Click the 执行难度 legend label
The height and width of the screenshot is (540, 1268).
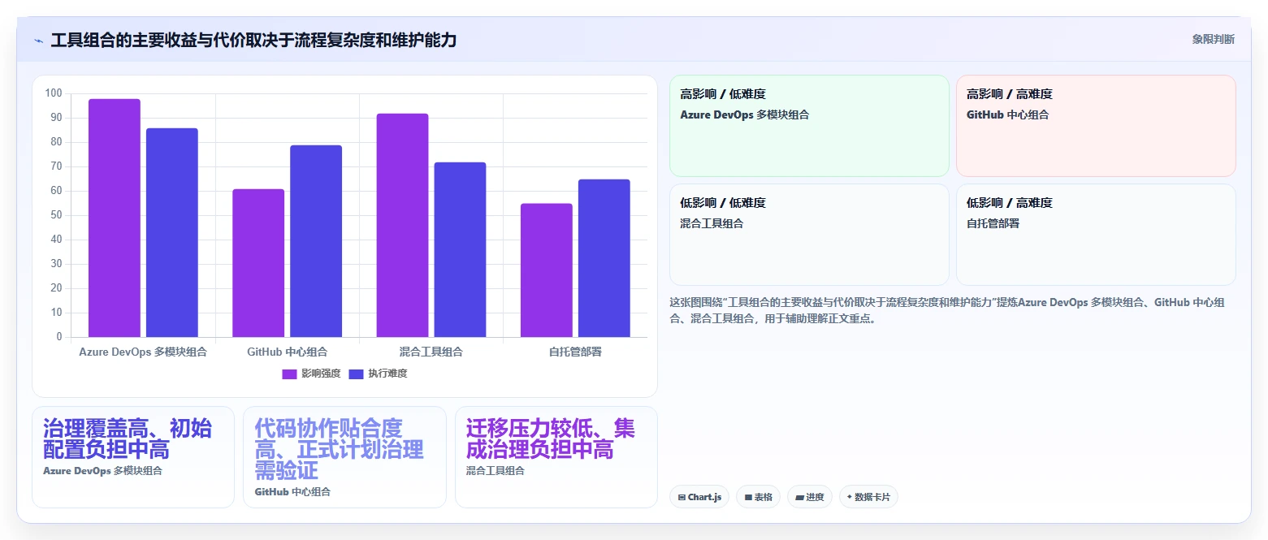(387, 374)
